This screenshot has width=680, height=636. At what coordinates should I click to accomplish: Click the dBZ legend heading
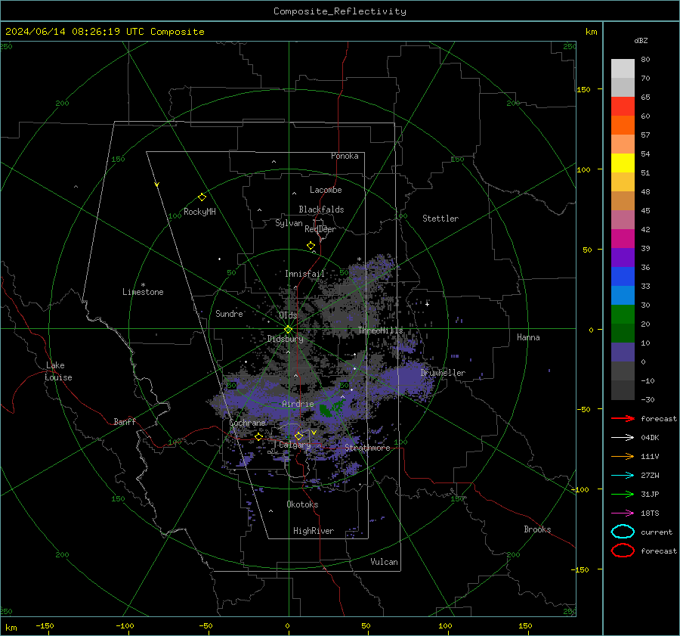tap(641, 40)
